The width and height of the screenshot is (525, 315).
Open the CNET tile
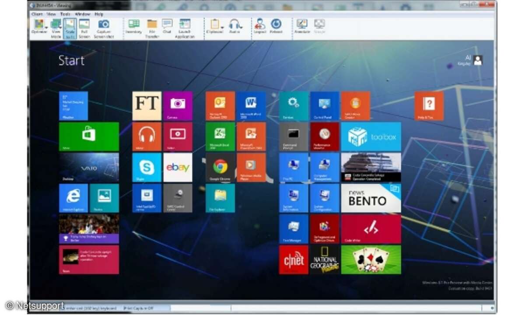294,259
